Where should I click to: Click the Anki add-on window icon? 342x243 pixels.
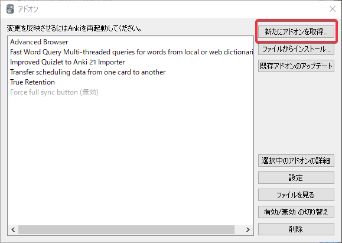(x=10, y=9)
